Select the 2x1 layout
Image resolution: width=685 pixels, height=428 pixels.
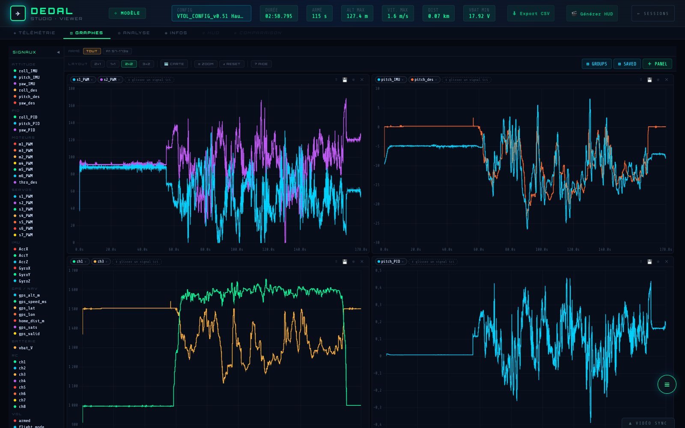[98, 64]
